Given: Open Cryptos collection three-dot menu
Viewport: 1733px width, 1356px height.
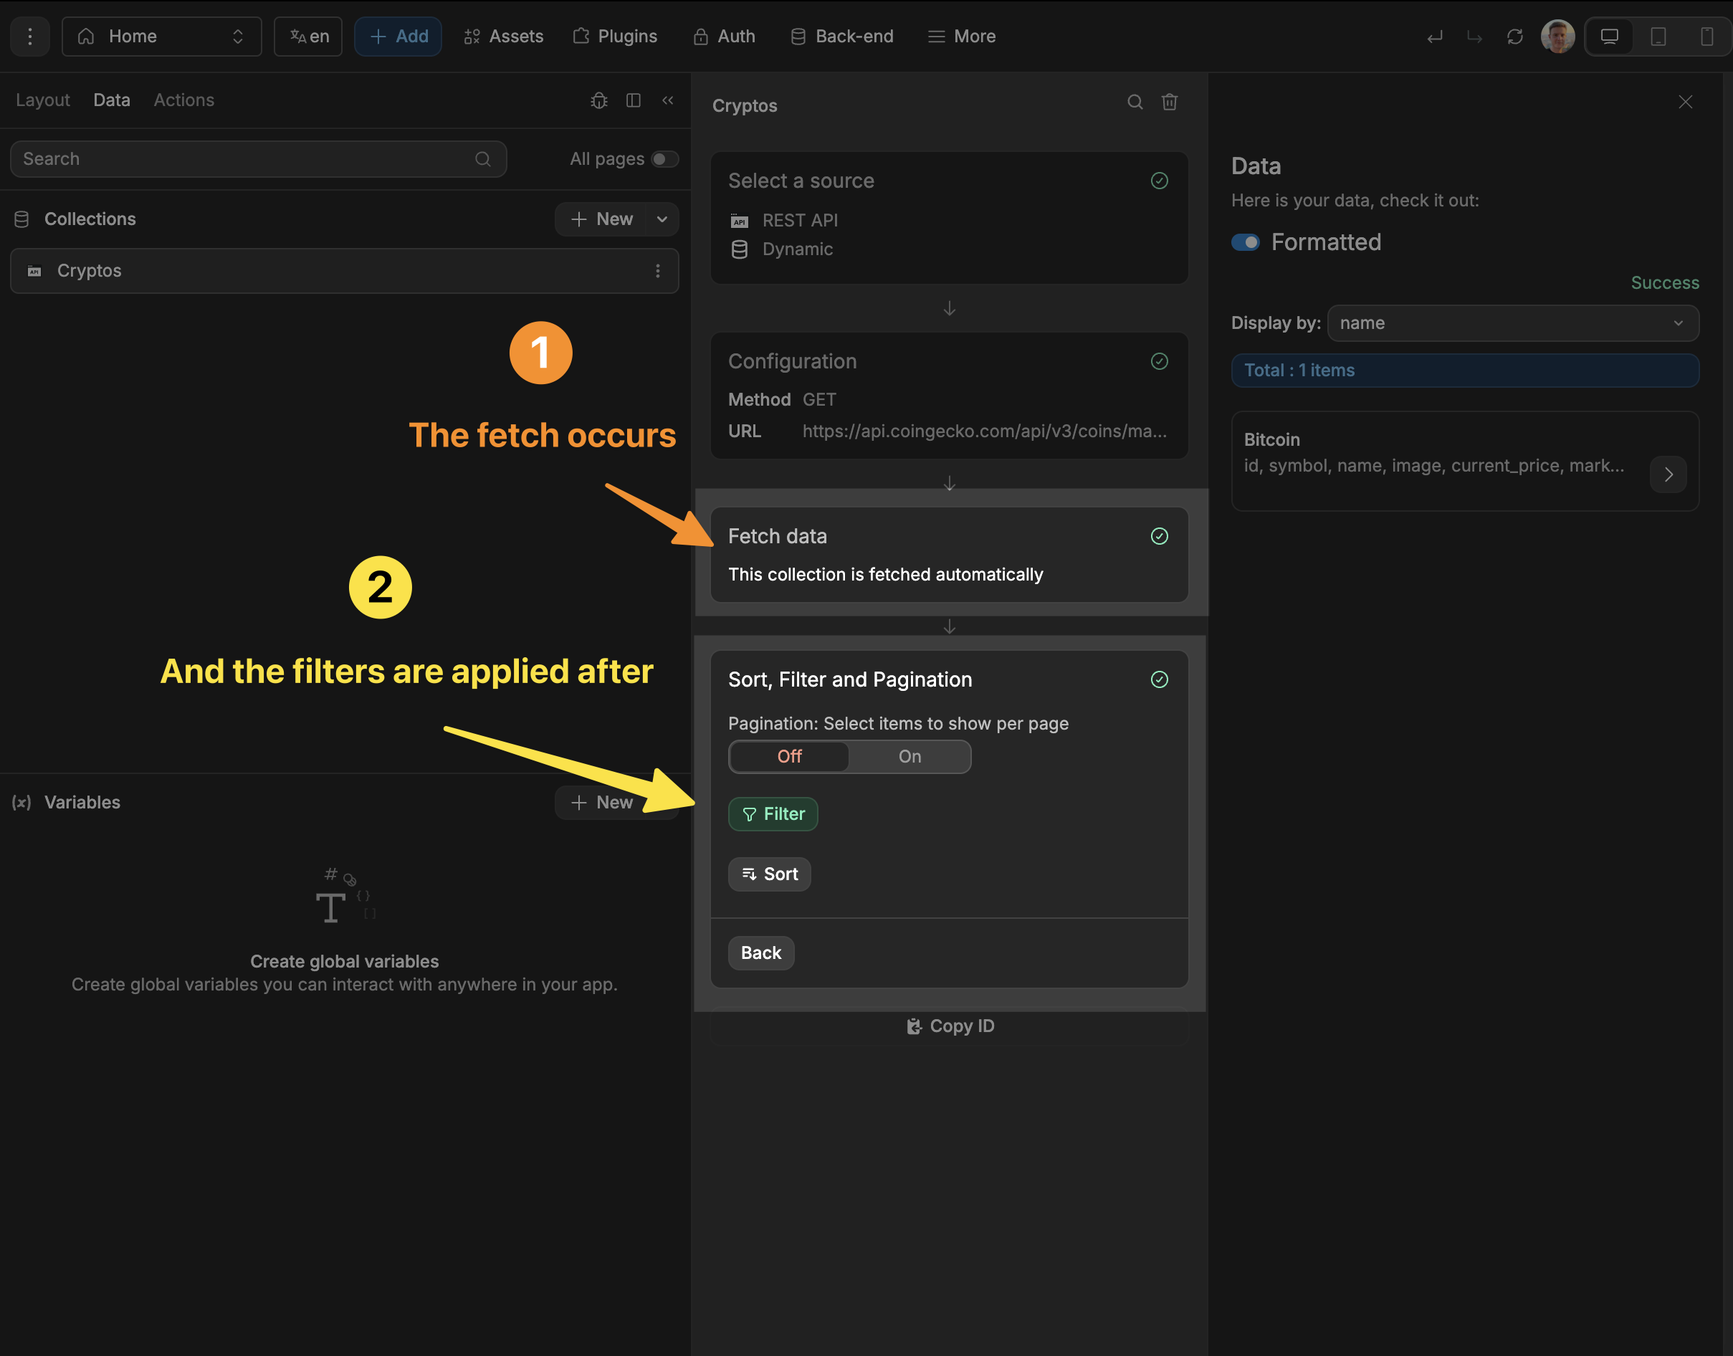Looking at the screenshot, I should (x=657, y=272).
